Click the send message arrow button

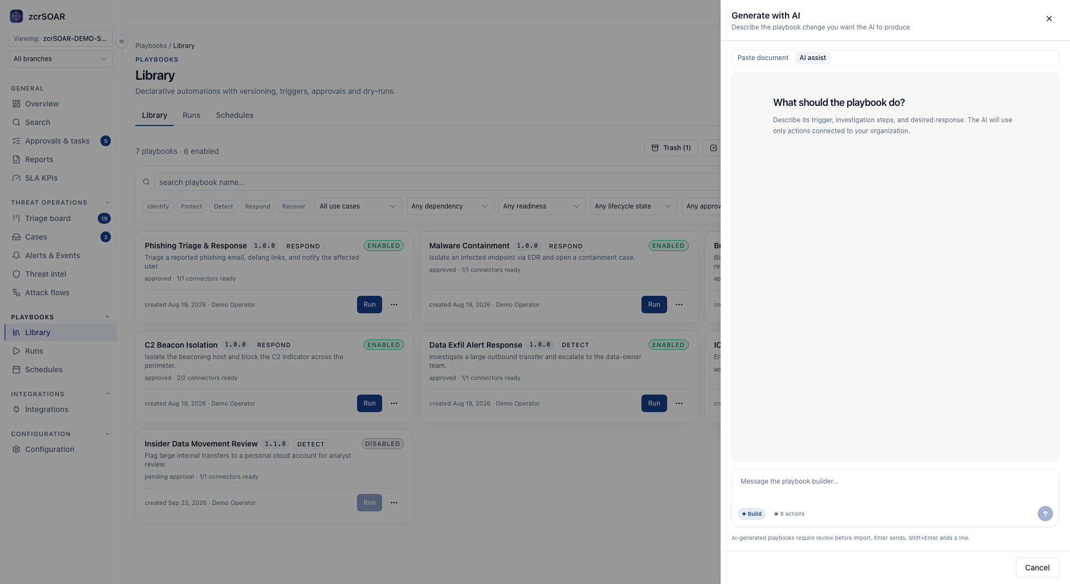pyautogui.click(x=1045, y=514)
